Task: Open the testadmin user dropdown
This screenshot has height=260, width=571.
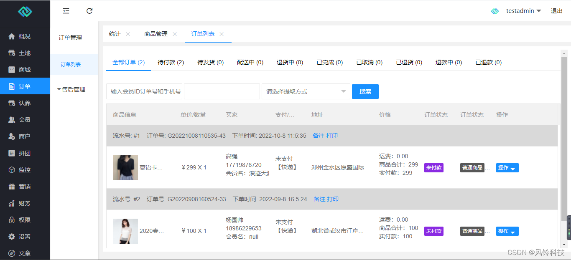Action: coord(523,11)
